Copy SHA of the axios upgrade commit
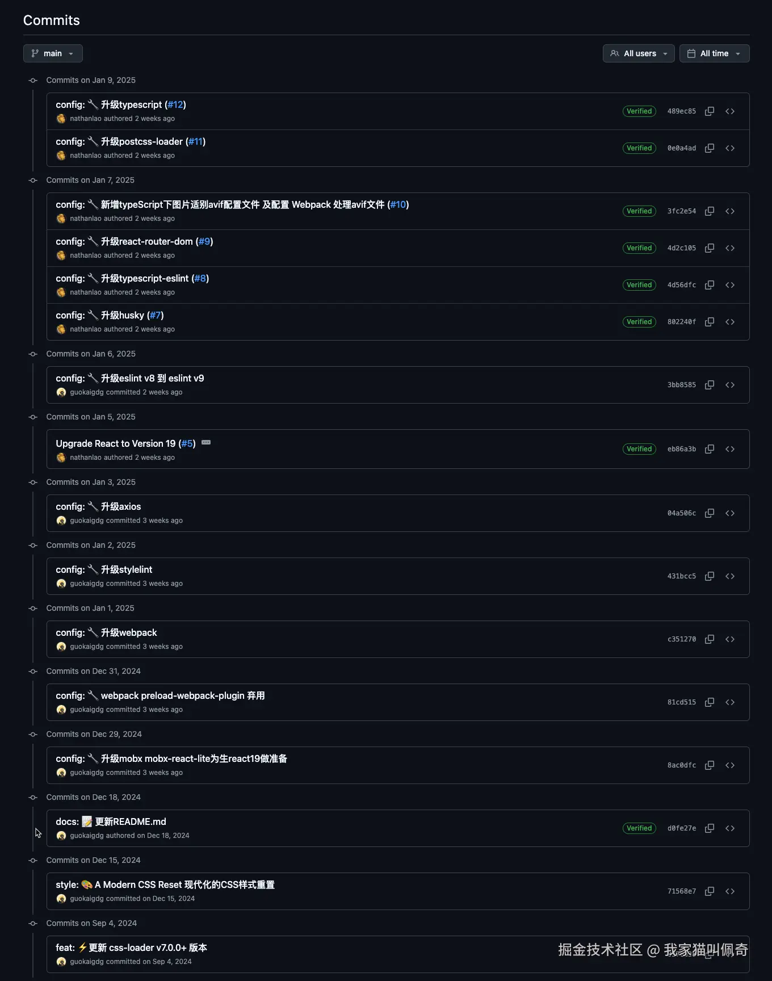The image size is (772, 981). [x=709, y=513]
